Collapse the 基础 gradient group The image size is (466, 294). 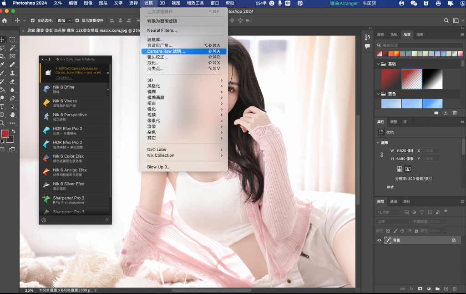[x=377, y=64]
